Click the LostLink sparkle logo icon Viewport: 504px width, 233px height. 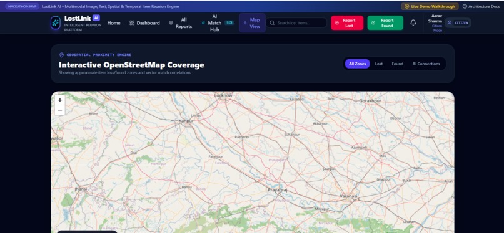(55, 23)
